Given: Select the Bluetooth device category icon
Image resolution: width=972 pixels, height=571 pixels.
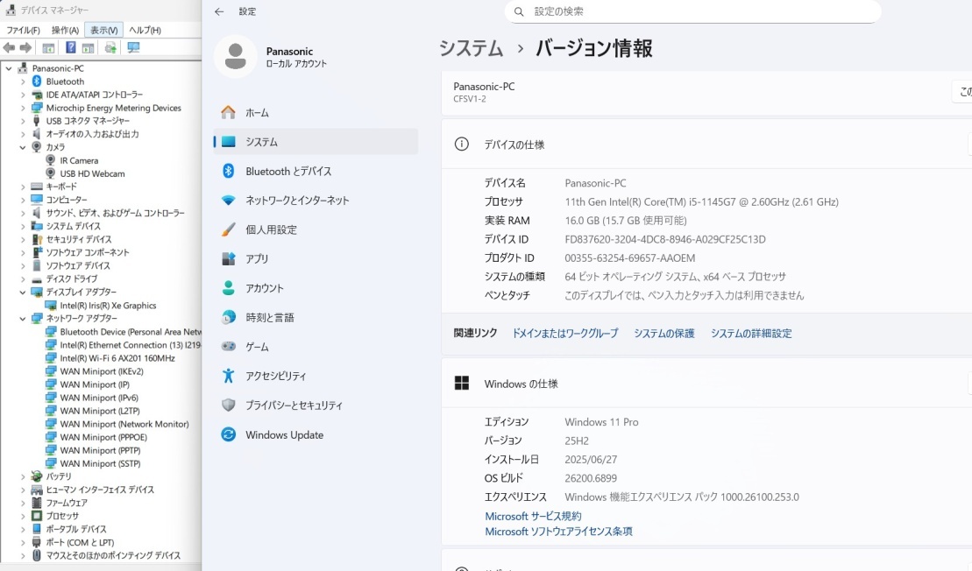Looking at the screenshot, I should coord(37,81).
